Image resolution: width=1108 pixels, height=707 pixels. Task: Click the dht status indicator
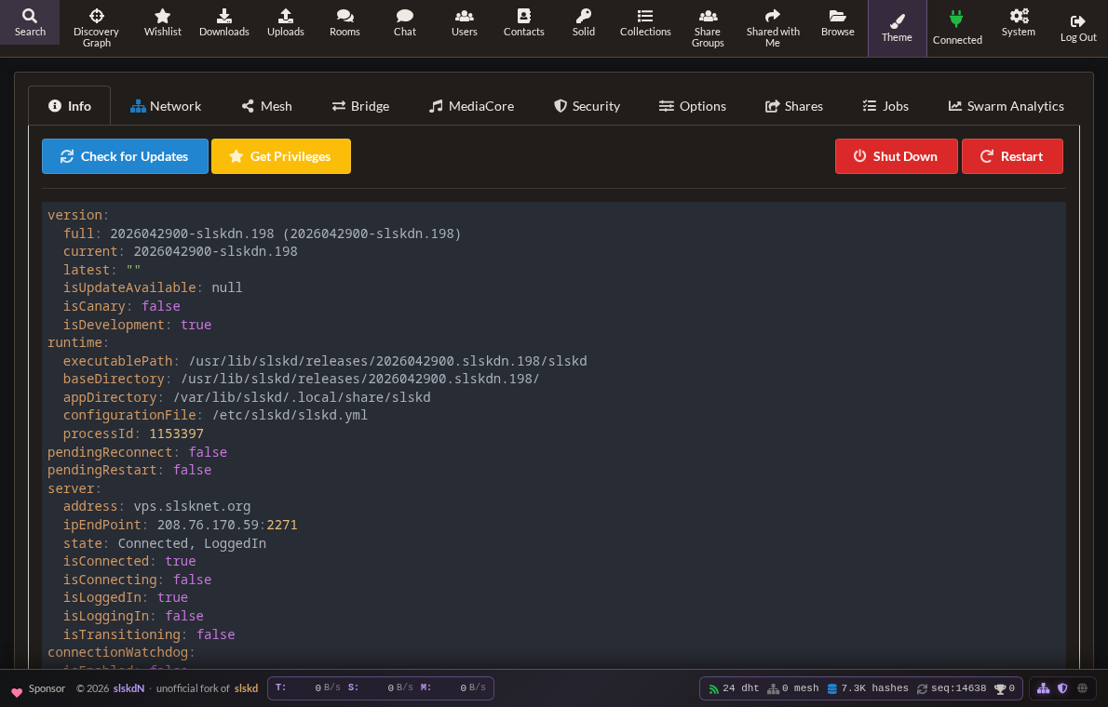(x=734, y=688)
